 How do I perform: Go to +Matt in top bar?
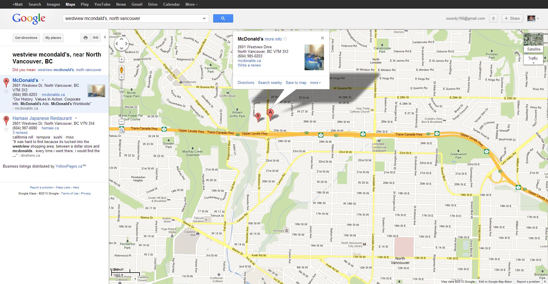tap(17, 4)
